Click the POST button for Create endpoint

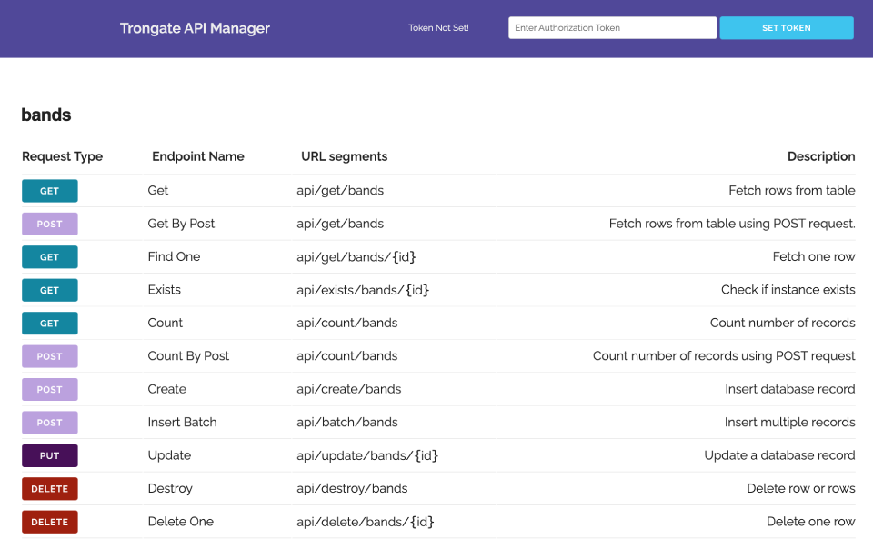[x=49, y=389]
